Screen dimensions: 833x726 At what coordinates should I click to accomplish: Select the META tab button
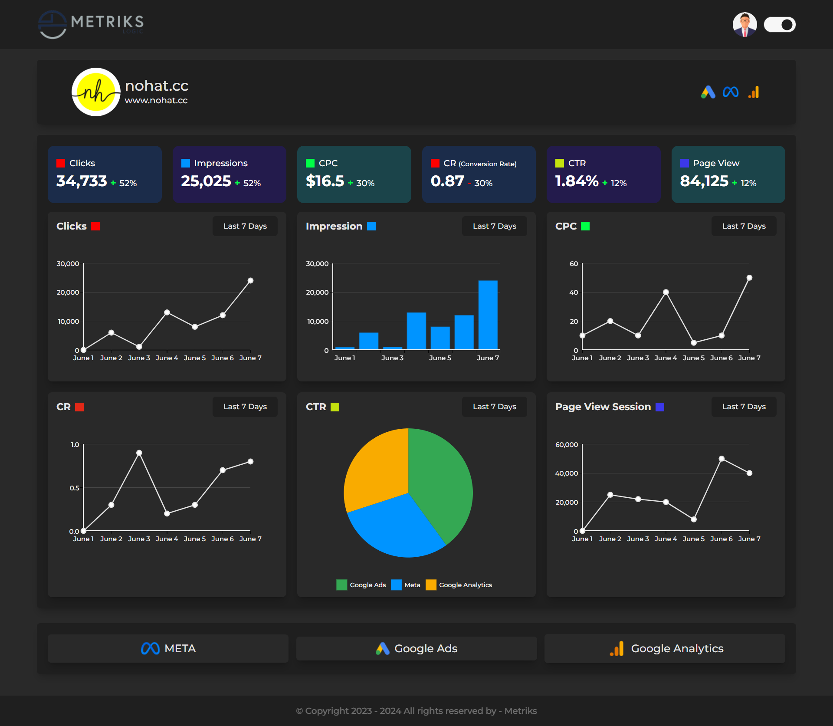coord(168,648)
